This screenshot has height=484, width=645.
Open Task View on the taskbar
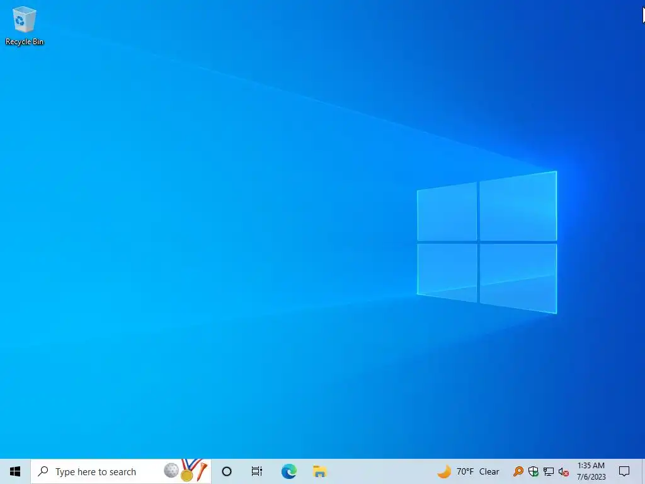pos(257,471)
